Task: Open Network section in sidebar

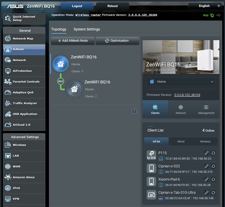Action: (24, 60)
